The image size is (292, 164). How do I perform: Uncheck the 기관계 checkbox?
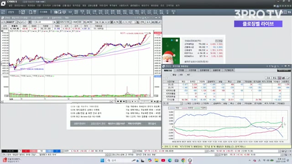tap(202, 103)
